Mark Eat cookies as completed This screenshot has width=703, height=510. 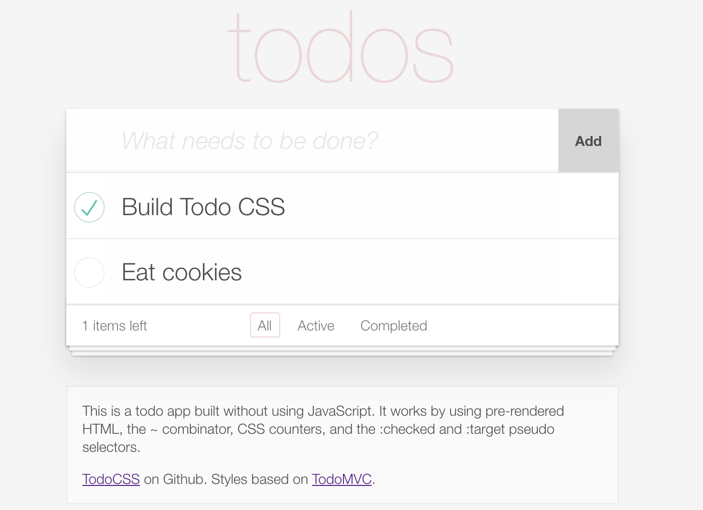(x=89, y=272)
